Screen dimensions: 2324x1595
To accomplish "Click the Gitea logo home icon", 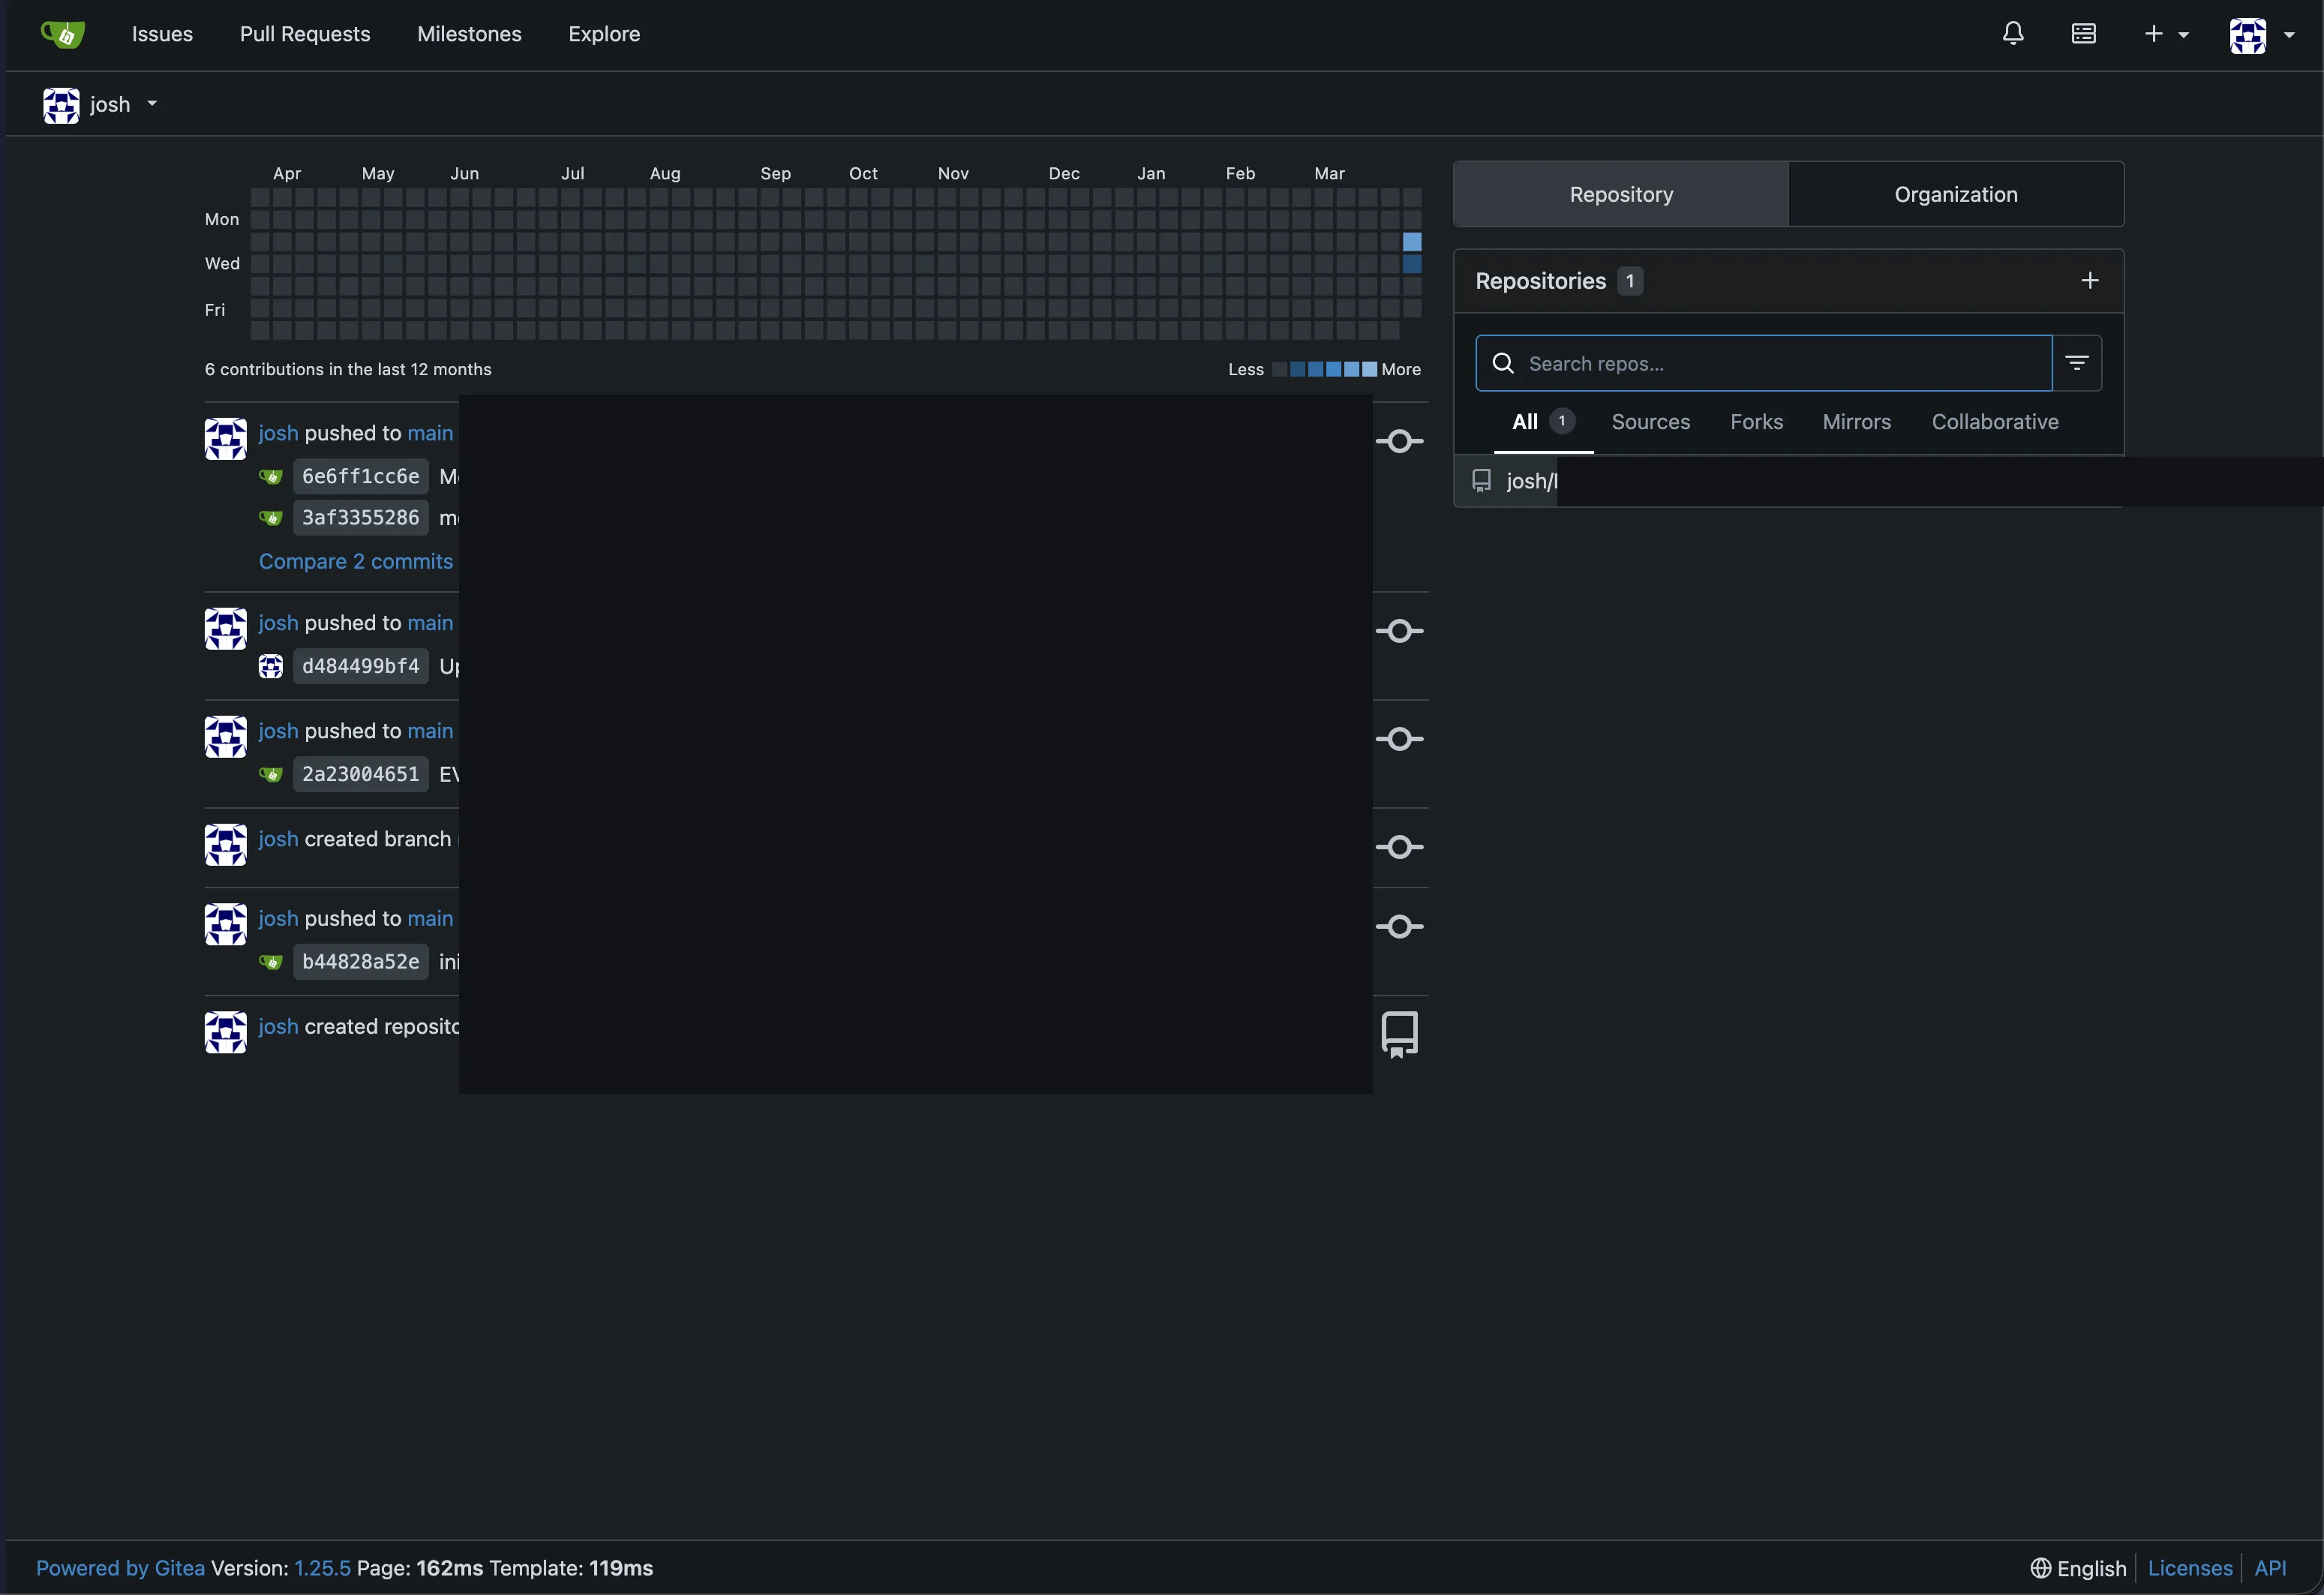I will point(63,34).
